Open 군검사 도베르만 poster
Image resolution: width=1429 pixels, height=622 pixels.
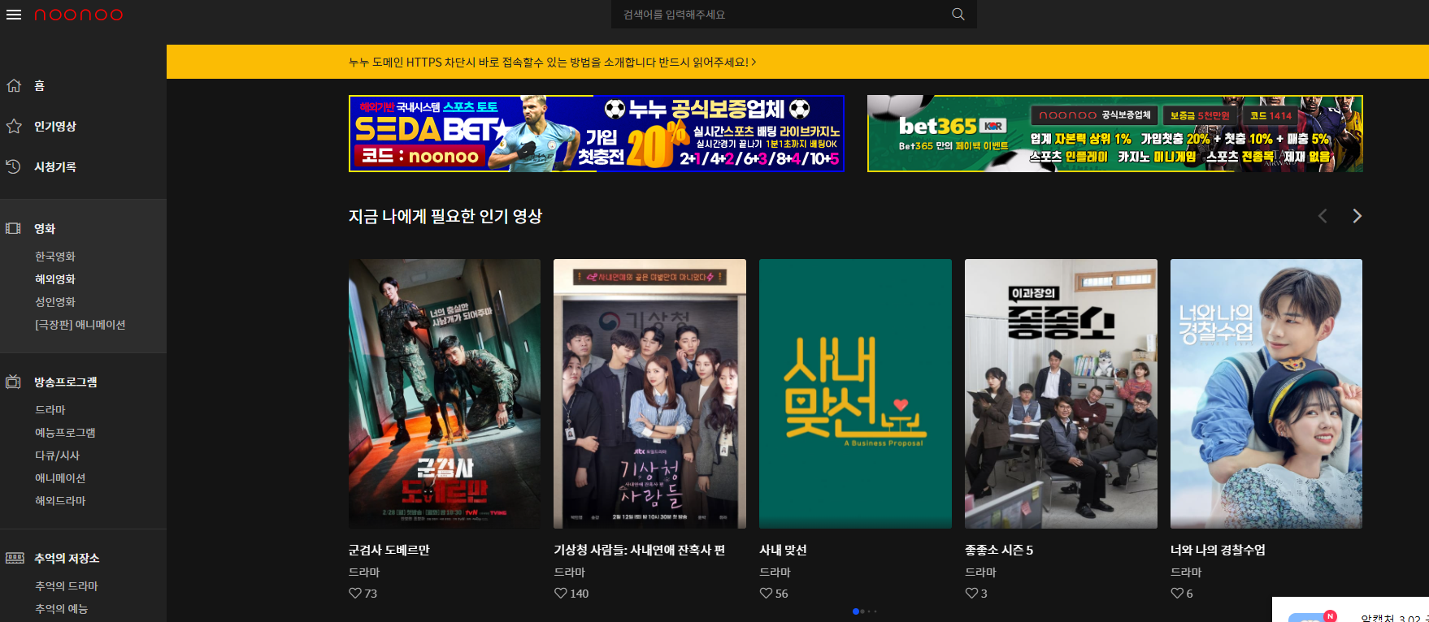(x=445, y=394)
